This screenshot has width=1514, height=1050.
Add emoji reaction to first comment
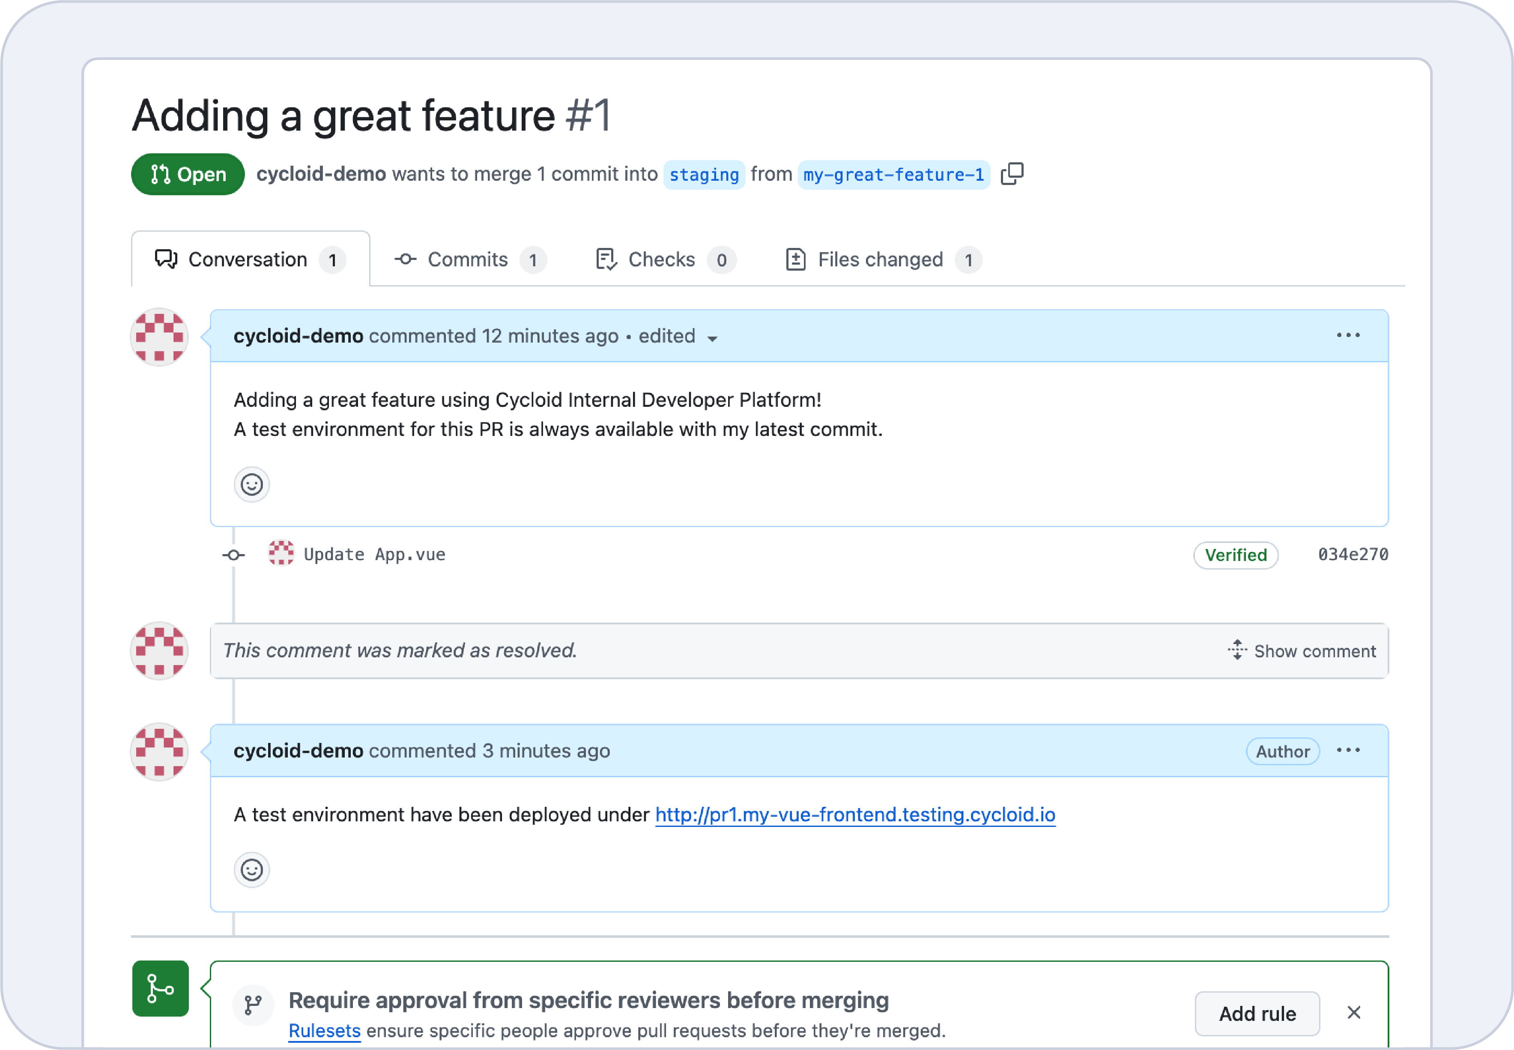click(252, 485)
